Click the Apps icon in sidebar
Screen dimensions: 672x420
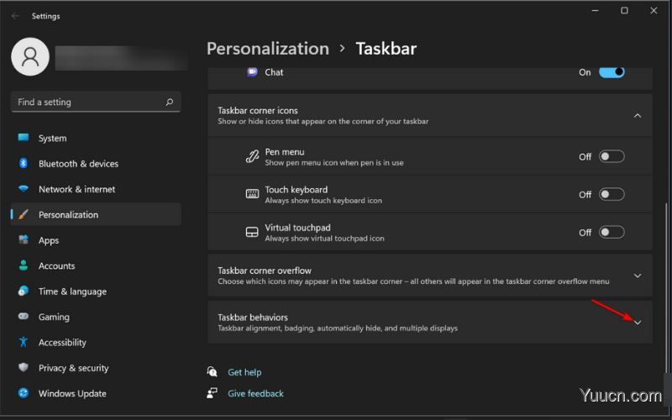tap(24, 239)
